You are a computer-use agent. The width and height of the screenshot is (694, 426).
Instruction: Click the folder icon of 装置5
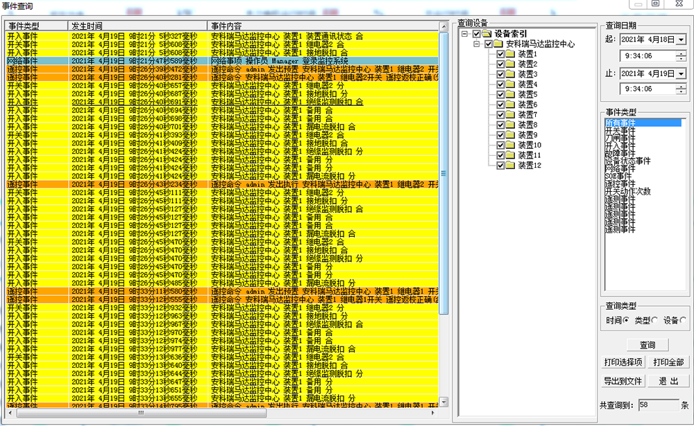coord(510,94)
